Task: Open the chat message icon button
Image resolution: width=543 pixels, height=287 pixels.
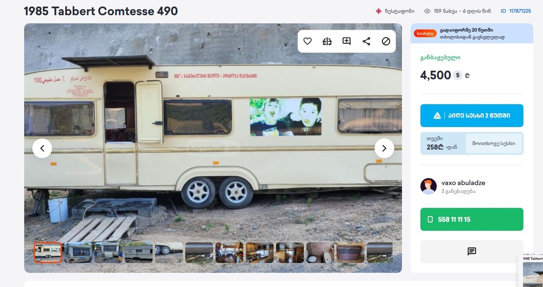Action: 471,252
